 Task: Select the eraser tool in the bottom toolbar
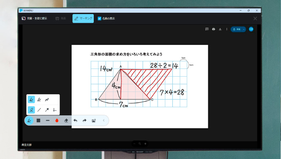66,121
